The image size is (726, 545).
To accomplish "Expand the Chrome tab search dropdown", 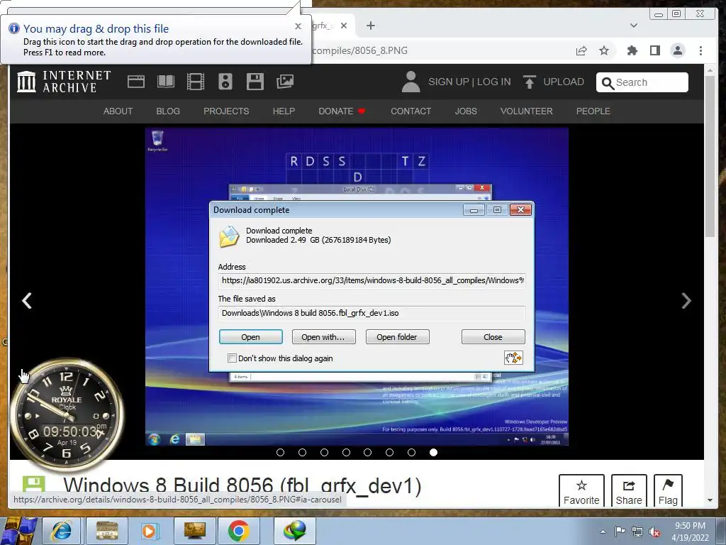I will 633,26.
